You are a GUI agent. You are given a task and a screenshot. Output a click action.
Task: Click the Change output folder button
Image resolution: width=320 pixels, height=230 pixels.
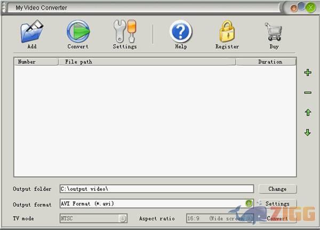277,189
